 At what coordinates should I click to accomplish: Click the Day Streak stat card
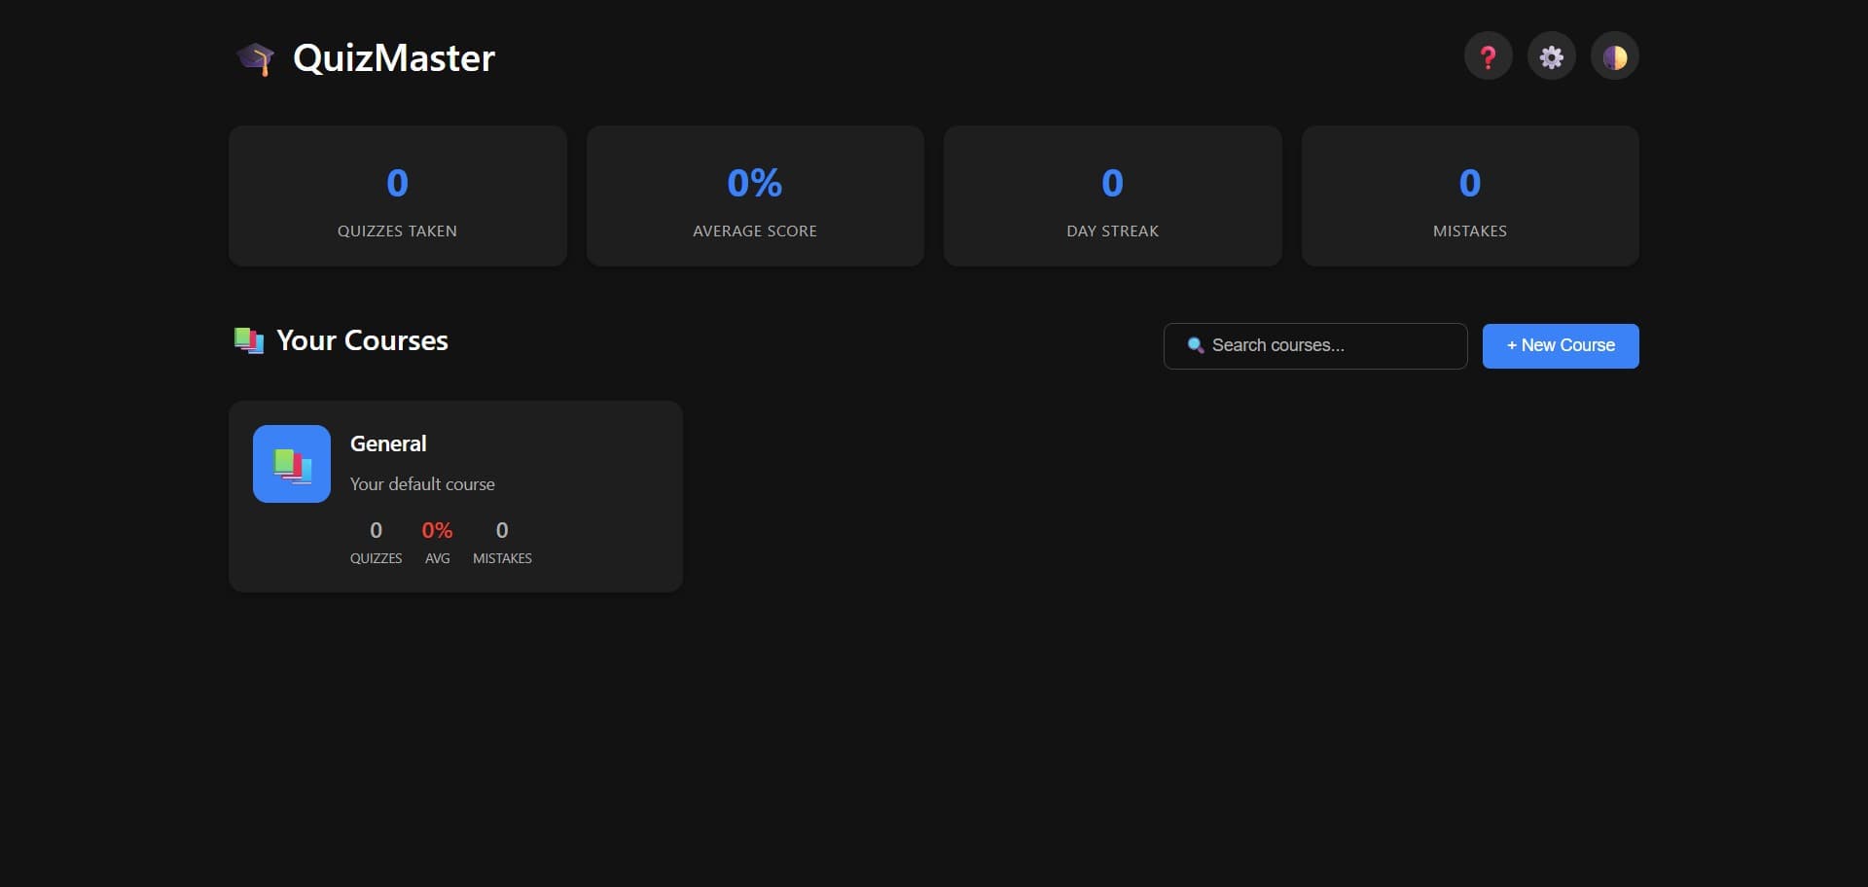pyautogui.click(x=1112, y=196)
